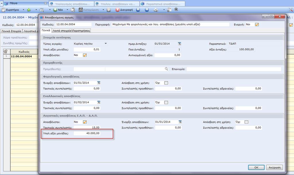Close the Πάγια tab with its X
Image resolution: width=294 pixels, height=175 pixels.
click(x=45, y=3)
